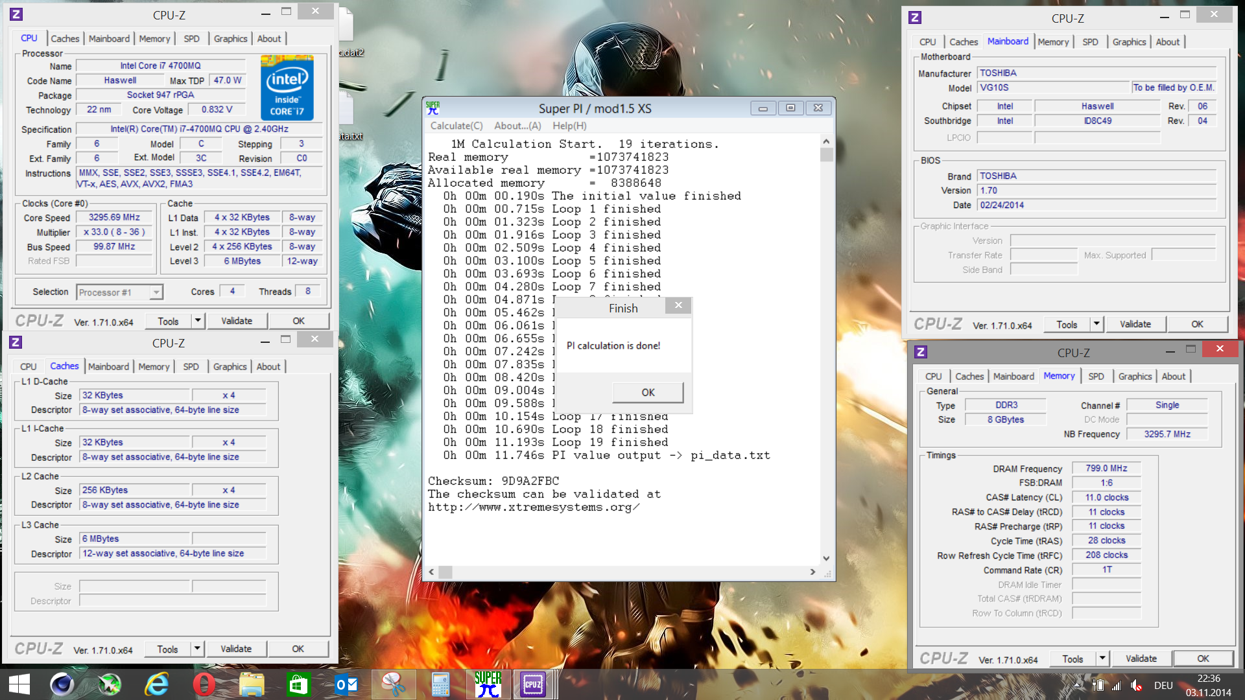The image size is (1245, 700).
Task: Expand Tools arrow in Caches tab window
Action: point(197,648)
